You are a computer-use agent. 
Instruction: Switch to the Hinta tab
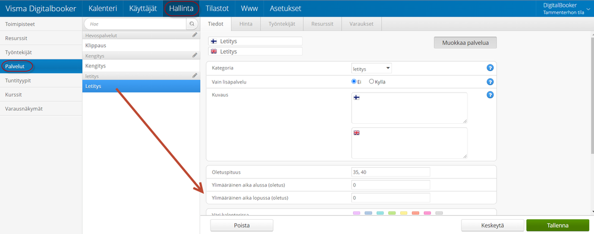tap(246, 24)
